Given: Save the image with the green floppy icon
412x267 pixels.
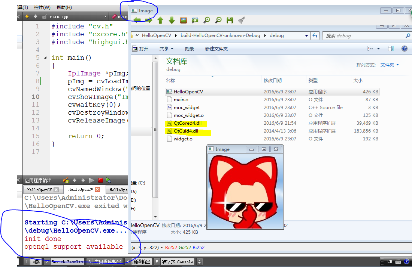Looking at the screenshot, I should tap(230, 20).
